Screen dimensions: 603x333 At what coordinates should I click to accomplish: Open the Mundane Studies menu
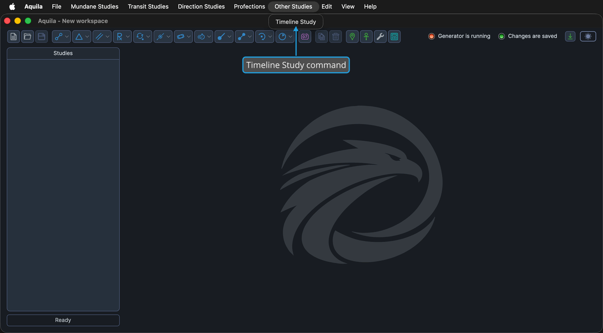pyautogui.click(x=94, y=6)
